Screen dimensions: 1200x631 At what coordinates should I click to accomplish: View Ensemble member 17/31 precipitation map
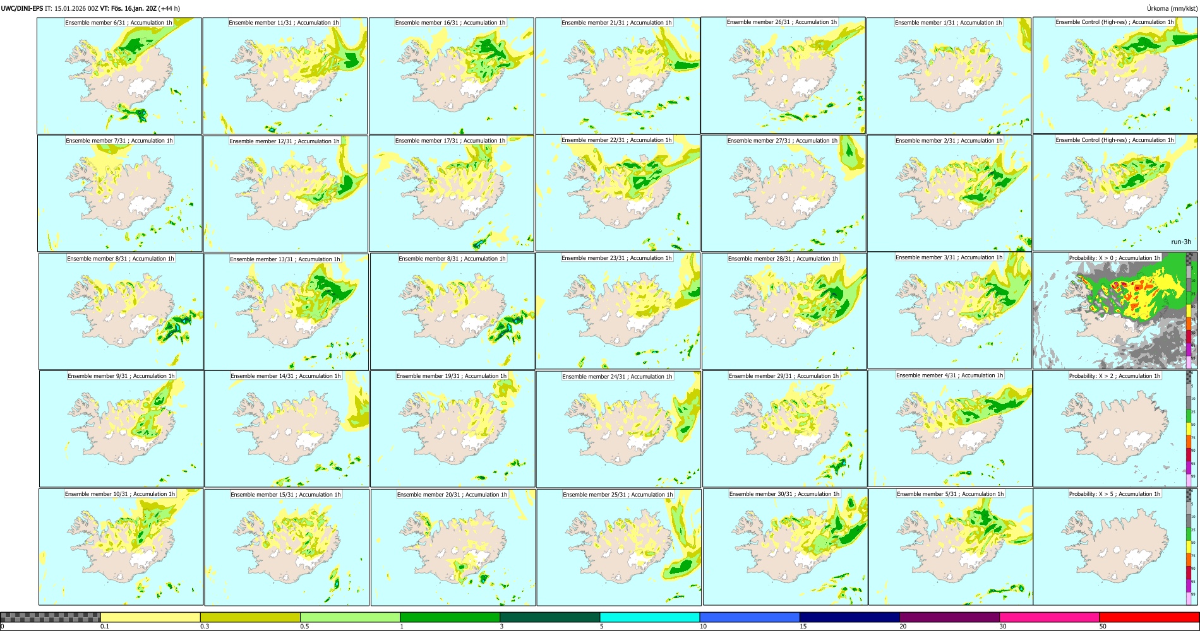[452, 194]
